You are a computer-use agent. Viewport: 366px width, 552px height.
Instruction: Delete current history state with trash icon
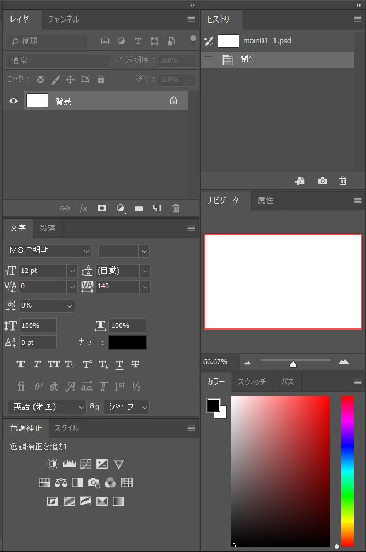tap(342, 181)
